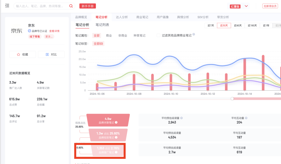Click help icon next to 平均互动量
The width and height of the screenshot is (281, 164).
click(x=246, y=118)
